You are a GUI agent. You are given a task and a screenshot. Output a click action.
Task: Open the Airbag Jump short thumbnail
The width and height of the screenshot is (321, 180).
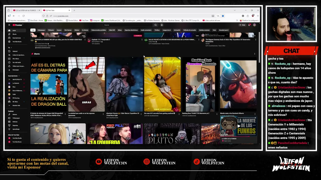click(x=162, y=84)
